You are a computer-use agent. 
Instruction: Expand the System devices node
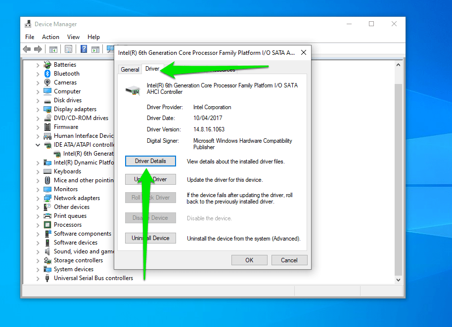pos(38,270)
